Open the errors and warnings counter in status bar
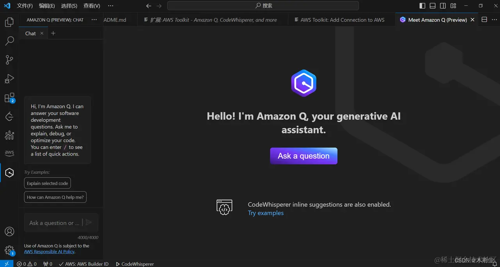500x267 pixels. click(x=27, y=264)
